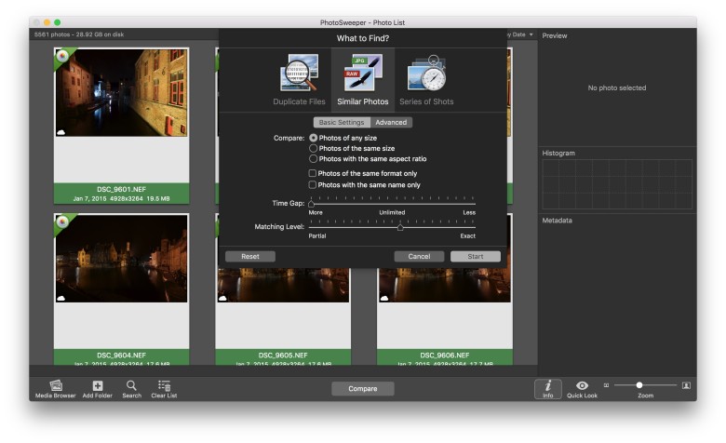This screenshot has width=726, height=443.
Task: Click the large thumbnail zoom icon
Action: pos(686,385)
